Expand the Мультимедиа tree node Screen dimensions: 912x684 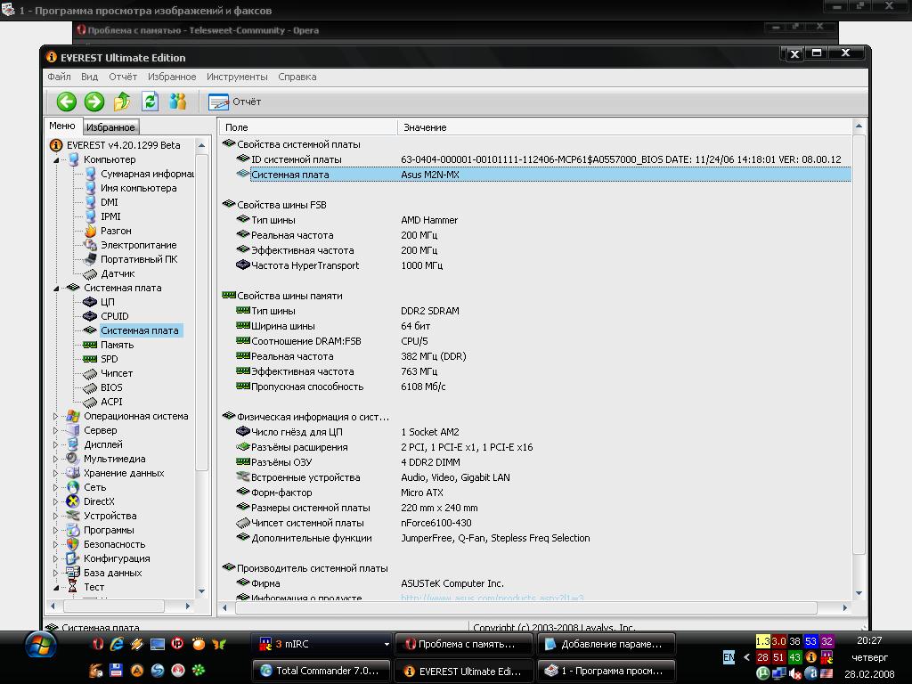click(57, 459)
